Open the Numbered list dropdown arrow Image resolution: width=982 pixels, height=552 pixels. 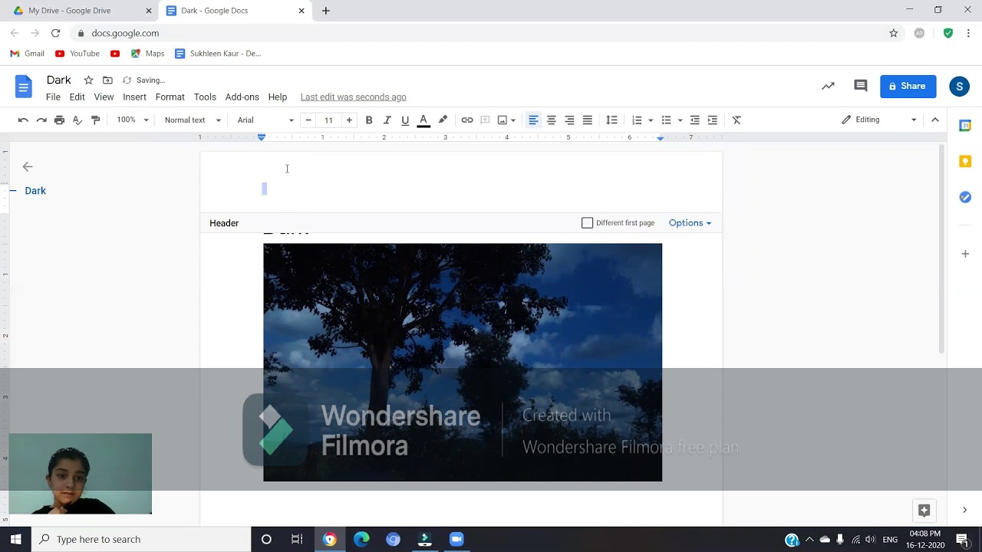[x=651, y=120]
